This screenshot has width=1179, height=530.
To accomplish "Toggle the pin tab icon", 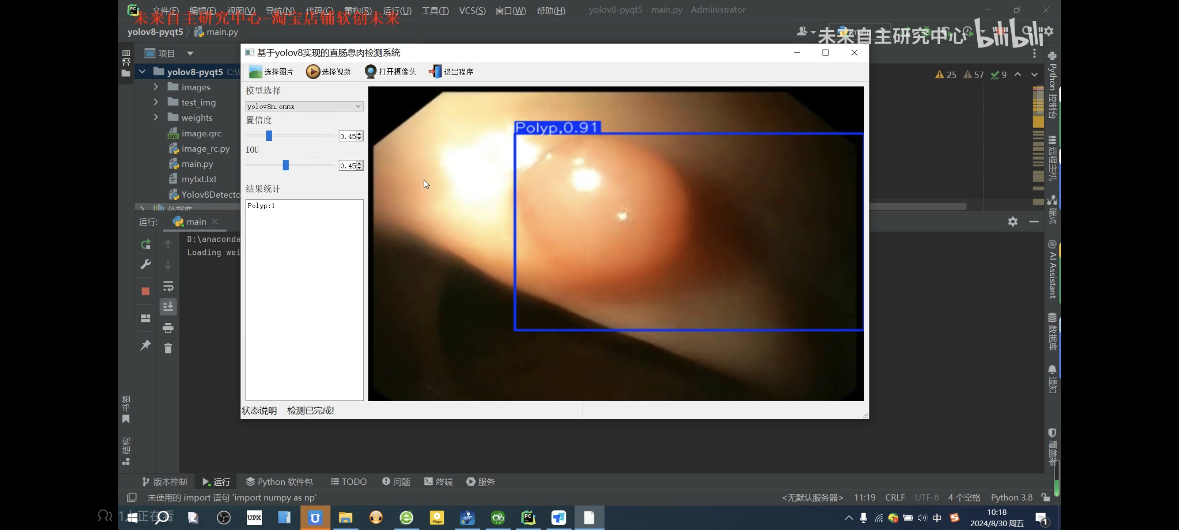I will (x=146, y=345).
